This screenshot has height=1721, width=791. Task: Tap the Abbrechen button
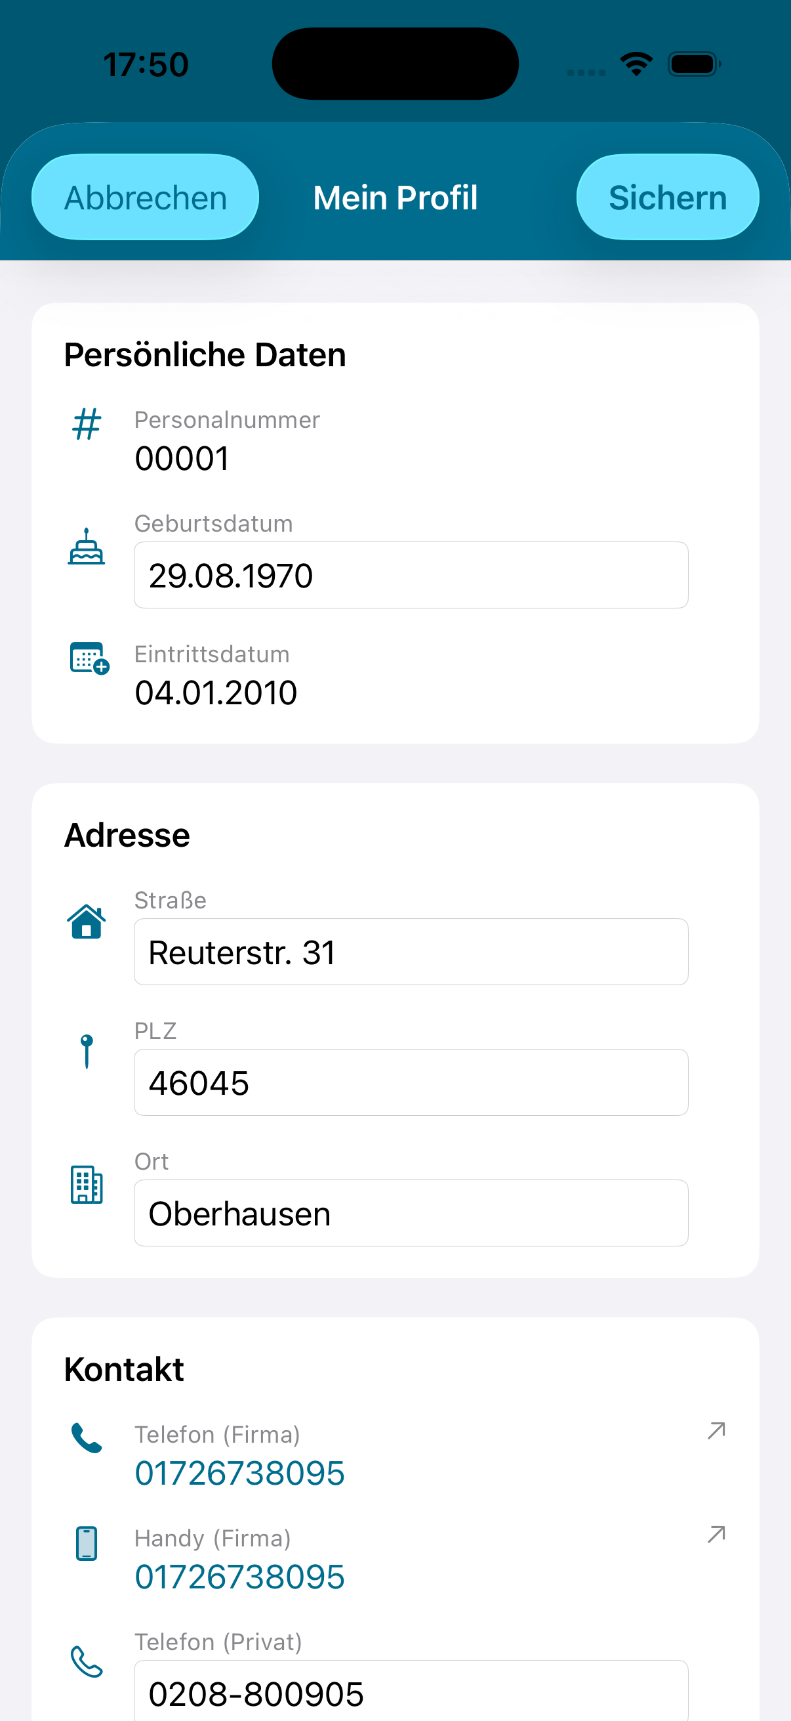point(145,197)
